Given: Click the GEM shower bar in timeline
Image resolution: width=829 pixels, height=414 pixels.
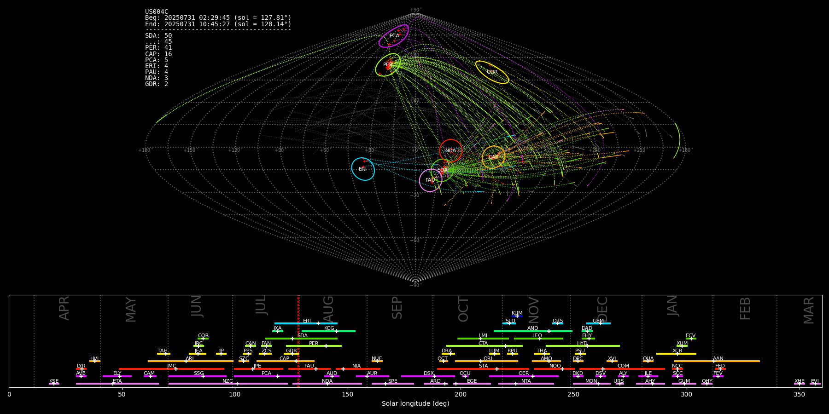Looking at the screenshot, I should pyautogui.click(x=598, y=323).
